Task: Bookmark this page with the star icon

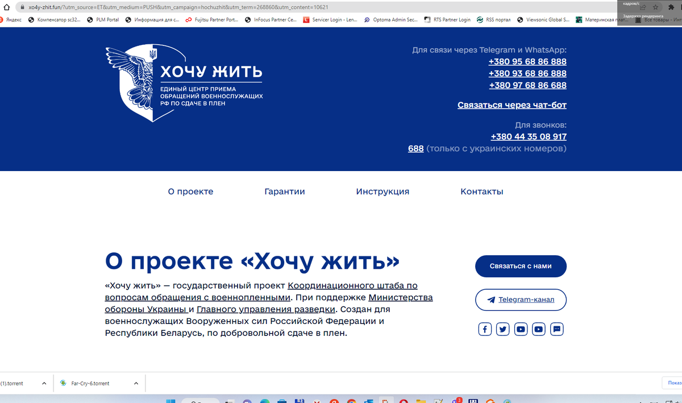Action: pyautogui.click(x=655, y=7)
